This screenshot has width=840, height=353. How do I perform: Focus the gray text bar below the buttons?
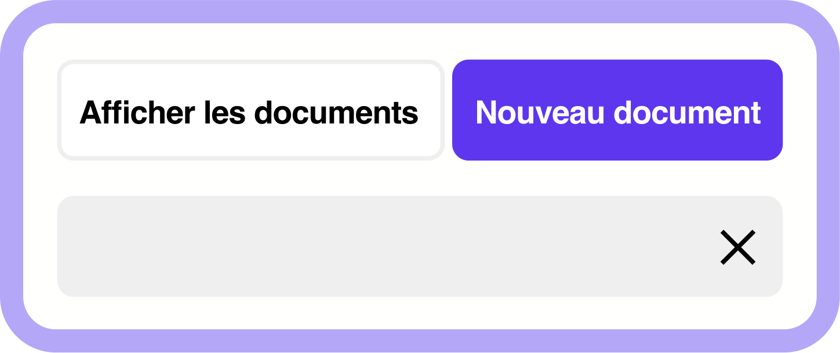click(420, 246)
